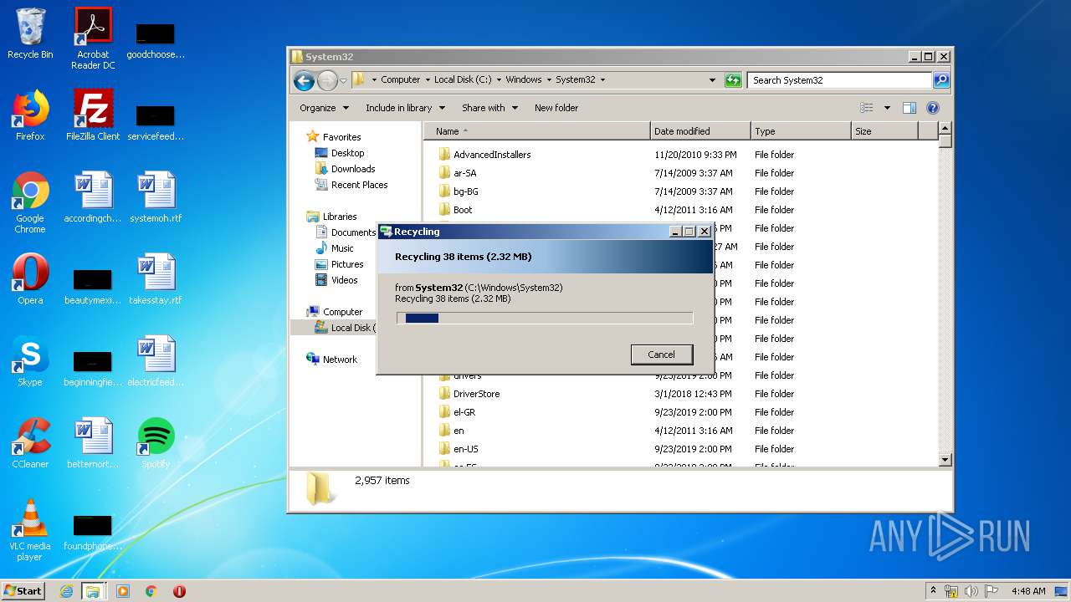Select the takesstay.rtf desktop file
The image size is (1071, 602).
click(156, 279)
